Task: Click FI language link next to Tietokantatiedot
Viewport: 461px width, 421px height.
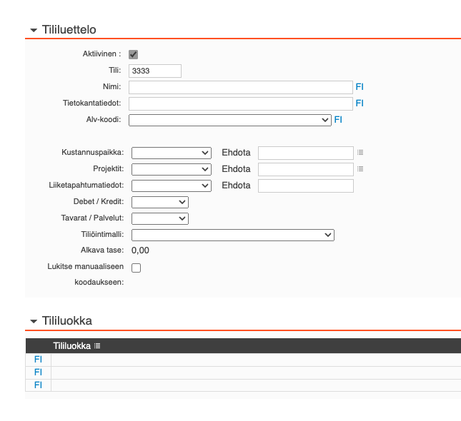Action: [360, 103]
